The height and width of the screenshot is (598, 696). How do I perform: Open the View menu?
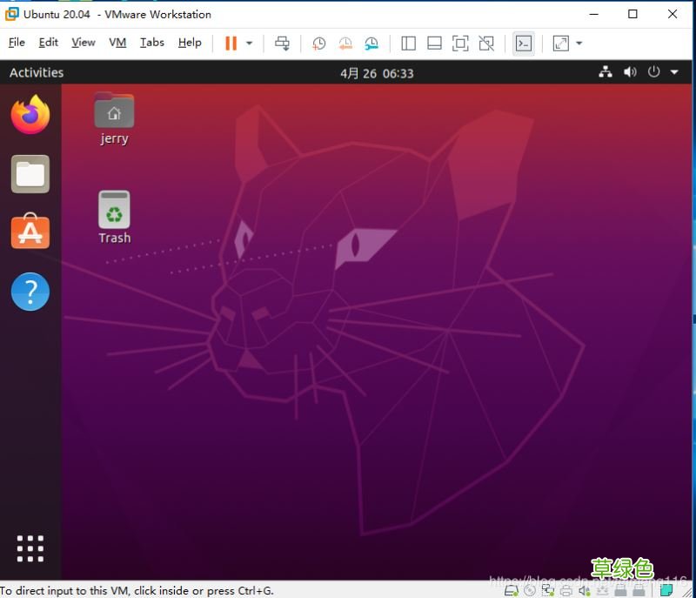pyautogui.click(x=84, y=42)
